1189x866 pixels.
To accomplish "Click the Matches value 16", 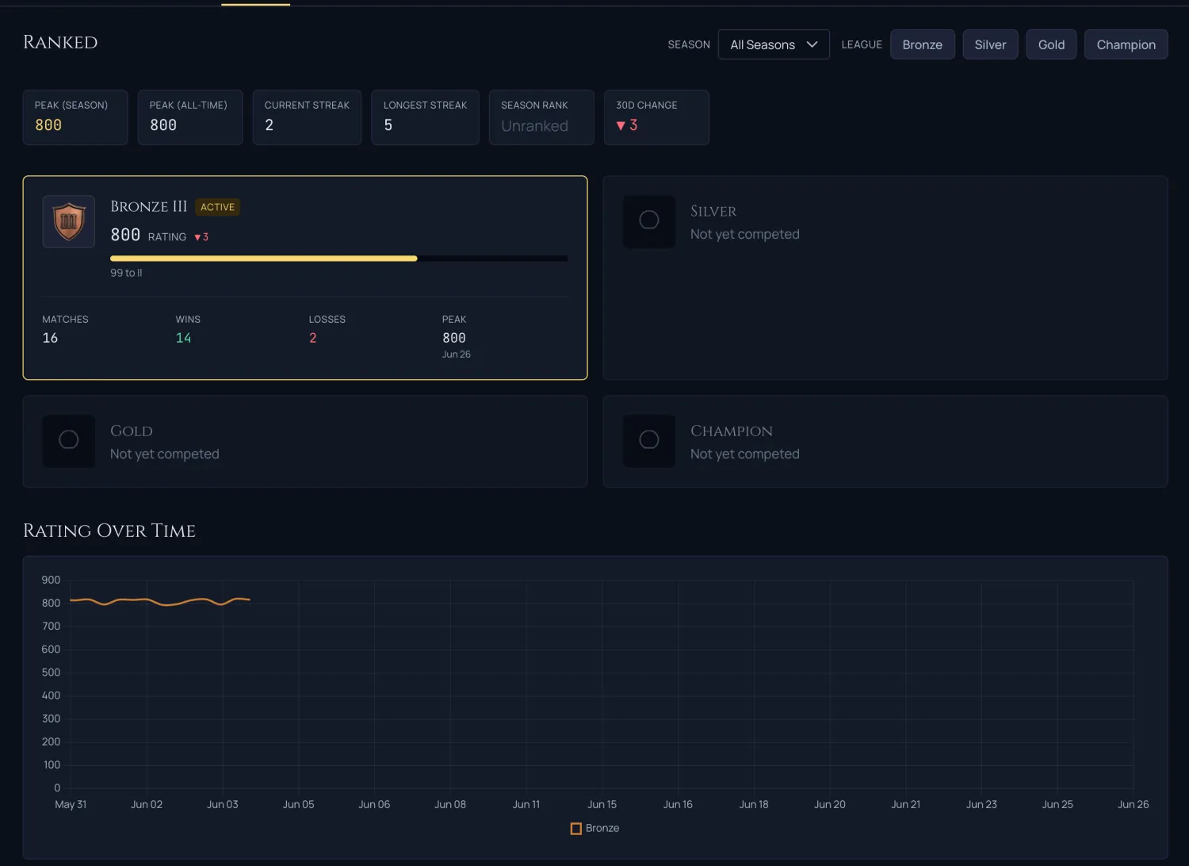I will (50, 338).
